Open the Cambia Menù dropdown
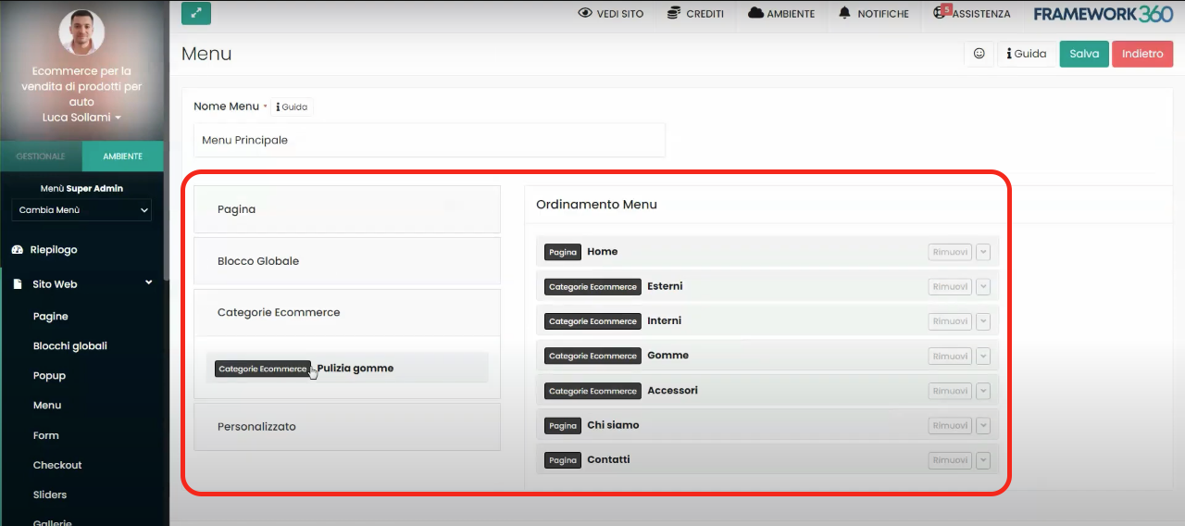The width and height of the screenshot is (1185, 526). 81,210
